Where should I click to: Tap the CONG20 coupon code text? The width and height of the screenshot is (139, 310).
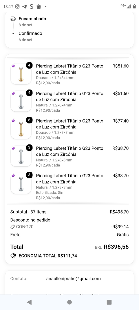(x=25, y=227)
